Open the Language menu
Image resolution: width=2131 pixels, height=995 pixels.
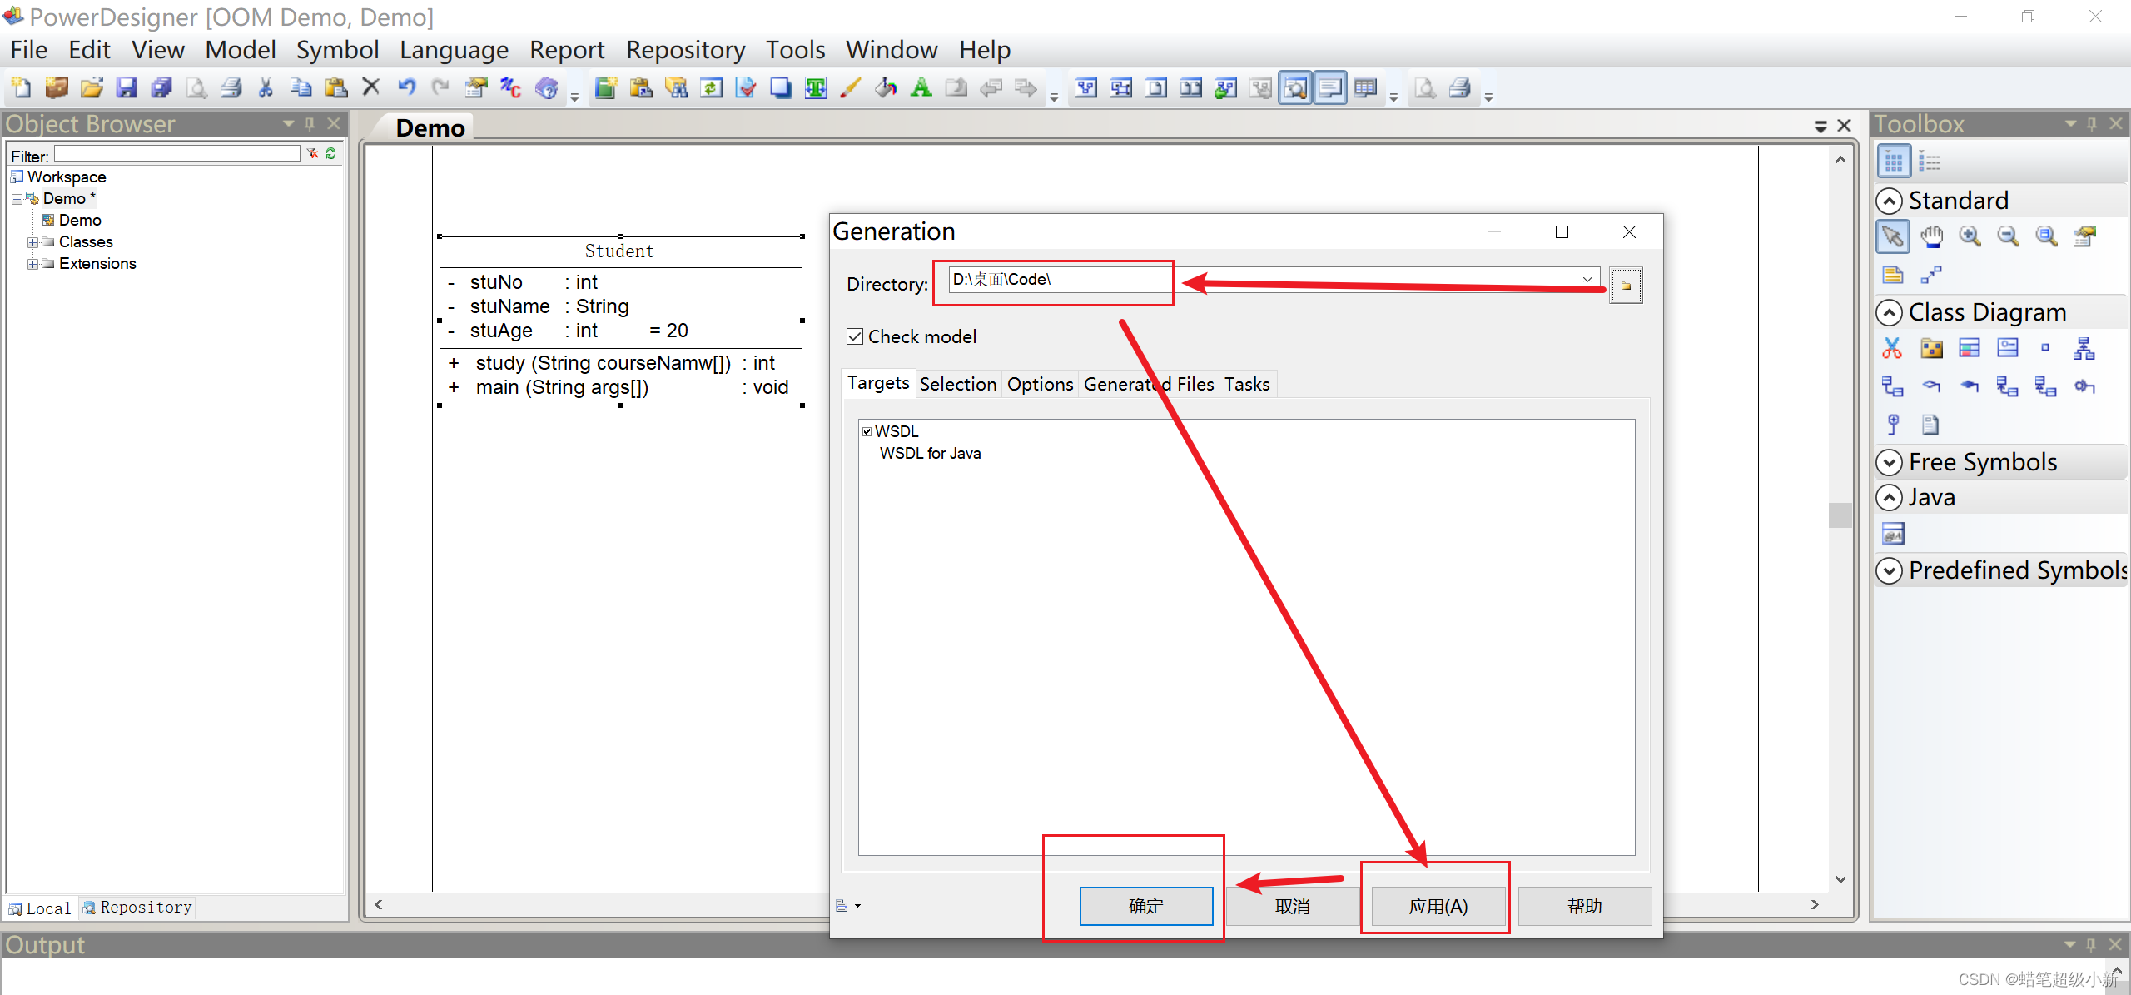point(454,50)
